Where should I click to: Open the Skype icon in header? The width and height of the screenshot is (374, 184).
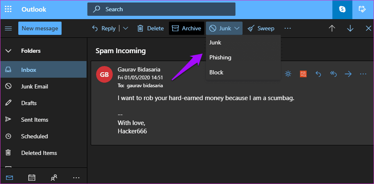pyautogui.click(x=342, y=9)
